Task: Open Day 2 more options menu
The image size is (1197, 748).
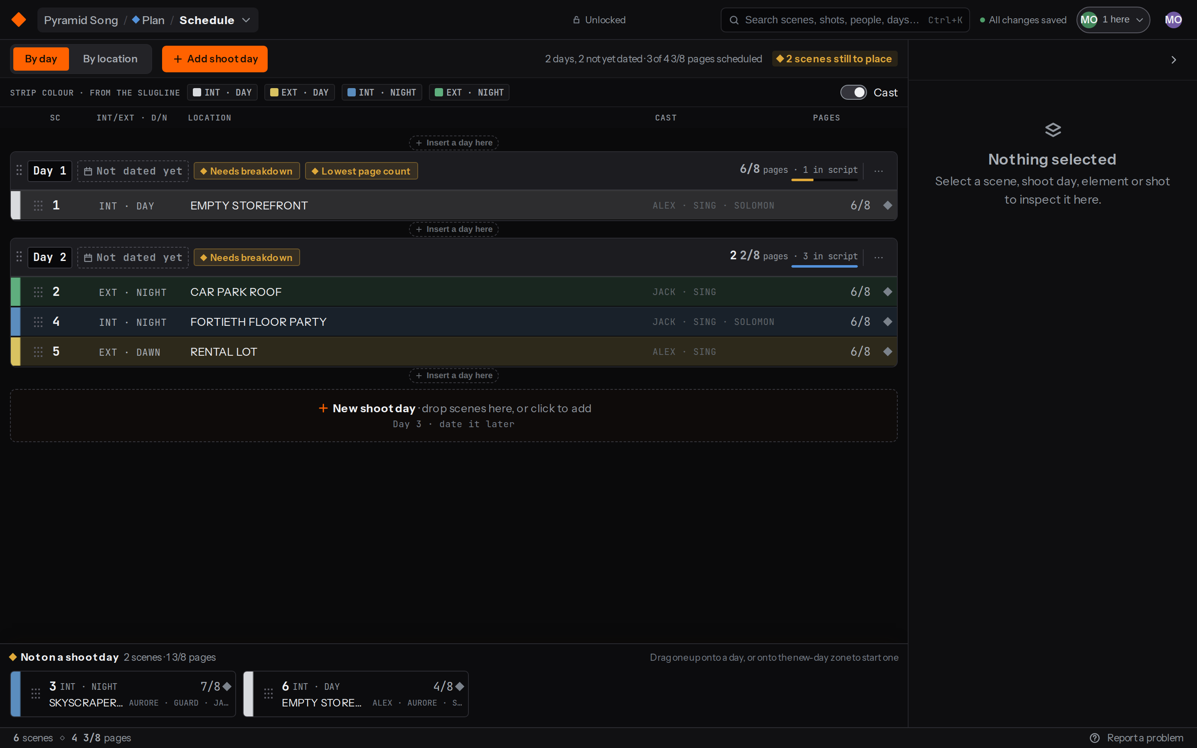Action: (x=879, y=257)
